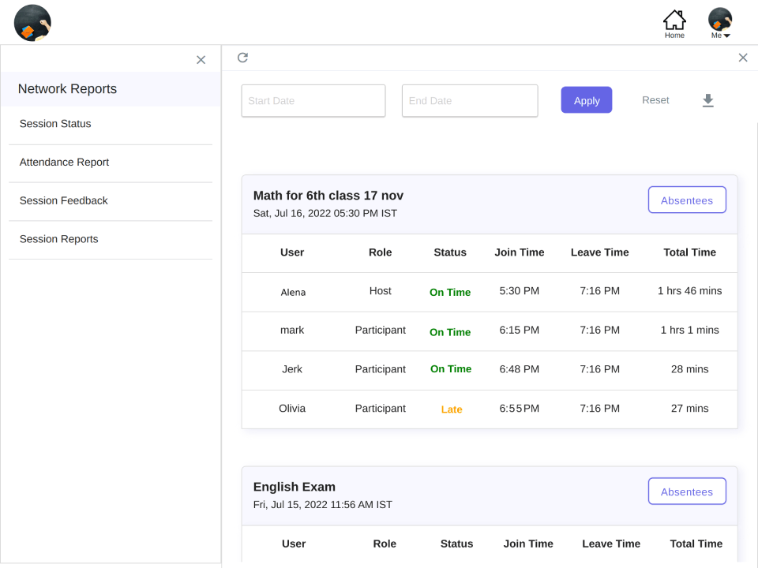Expand the Me dropdown menu
The image size is (758, 568).
click(x=721, y=35)
